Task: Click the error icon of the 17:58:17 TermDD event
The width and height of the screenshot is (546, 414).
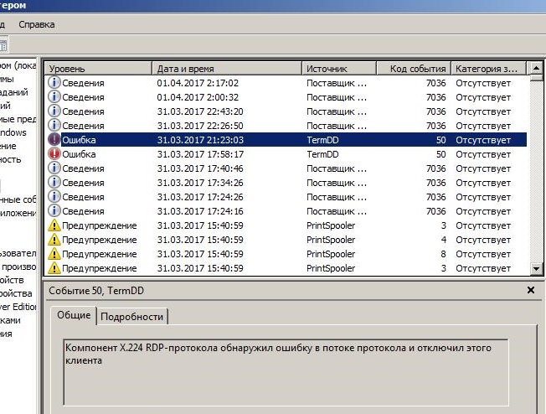Action: point(54,154)
